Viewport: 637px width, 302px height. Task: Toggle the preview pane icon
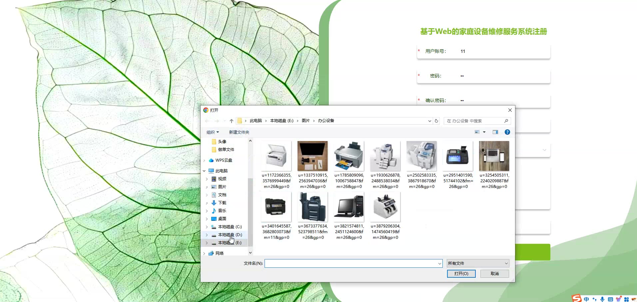pos(495,132)
